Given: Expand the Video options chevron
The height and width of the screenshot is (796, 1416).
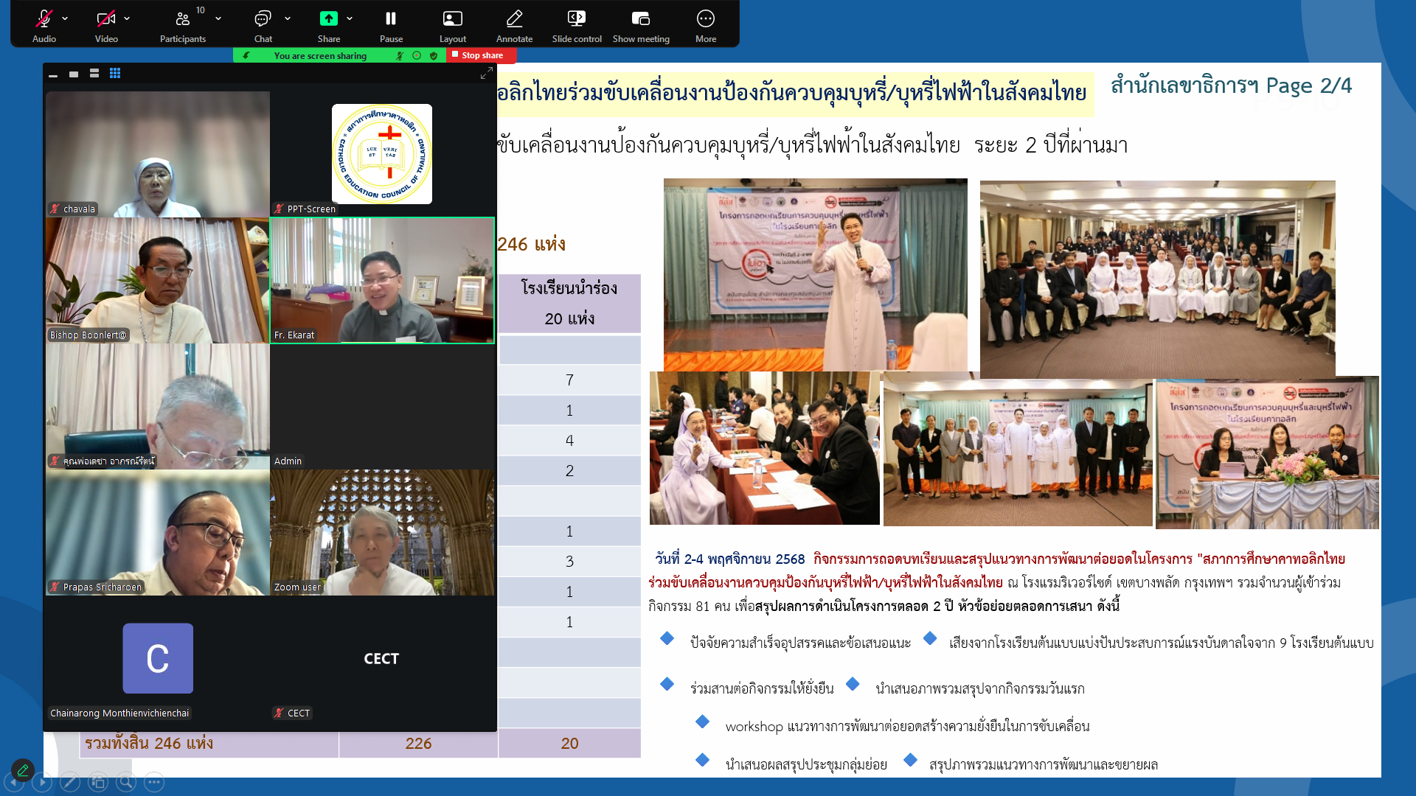Looking at the screenshot, I should pos(127,18).
